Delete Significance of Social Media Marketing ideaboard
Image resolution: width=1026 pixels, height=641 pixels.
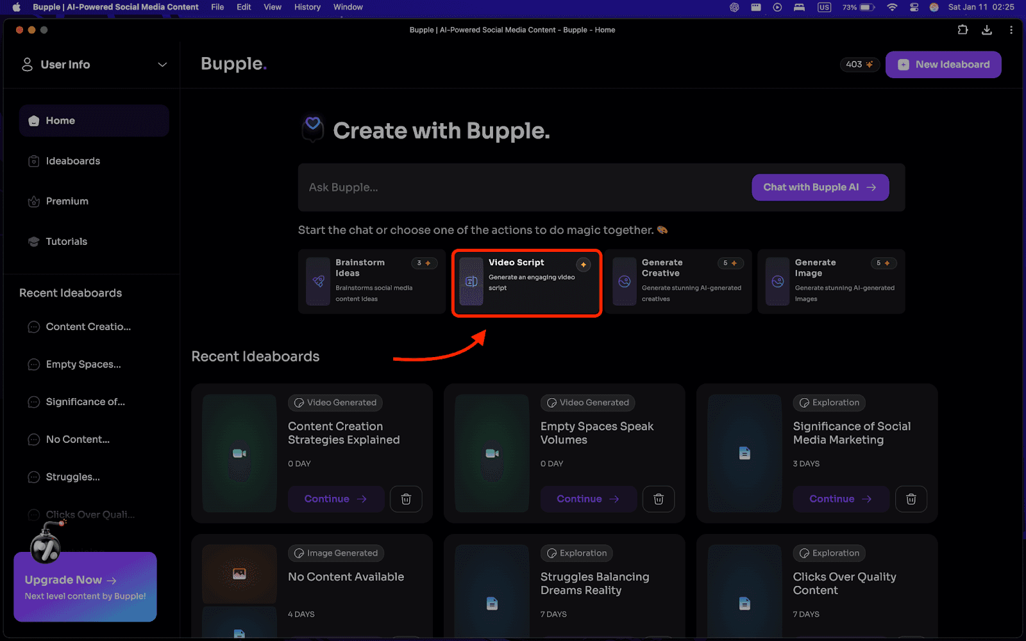pos(911,499)
